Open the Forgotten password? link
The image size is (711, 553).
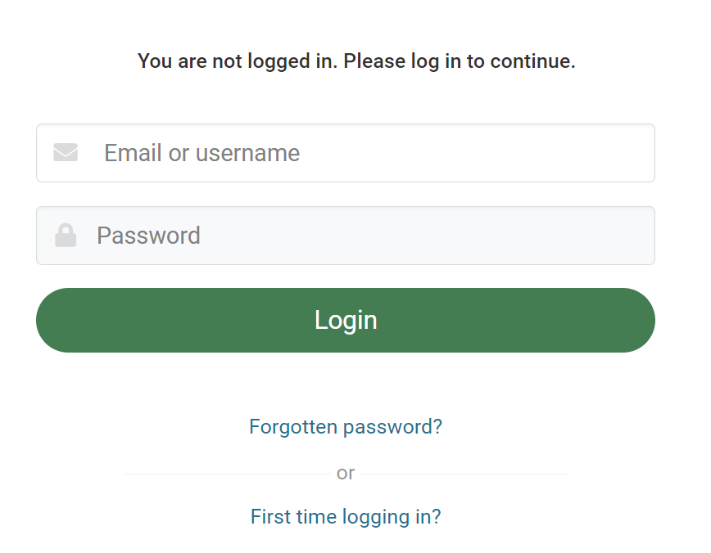click(345, 426)
